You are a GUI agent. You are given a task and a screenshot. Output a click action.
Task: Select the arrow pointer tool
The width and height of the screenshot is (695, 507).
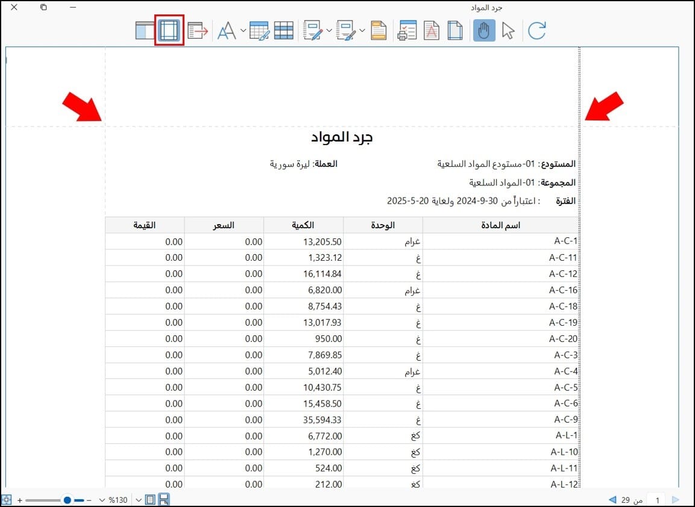508,31
